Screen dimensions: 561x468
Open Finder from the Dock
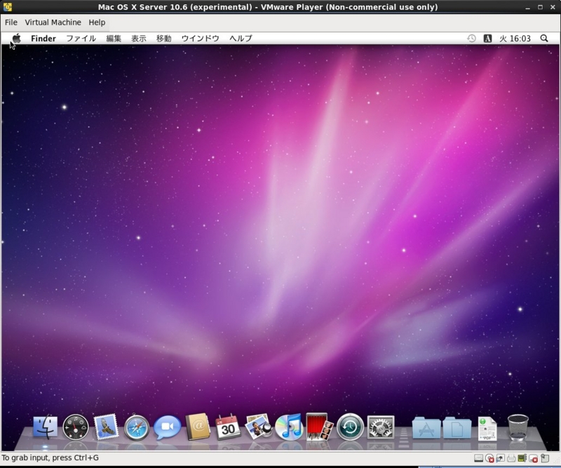[x=45, y=427]
